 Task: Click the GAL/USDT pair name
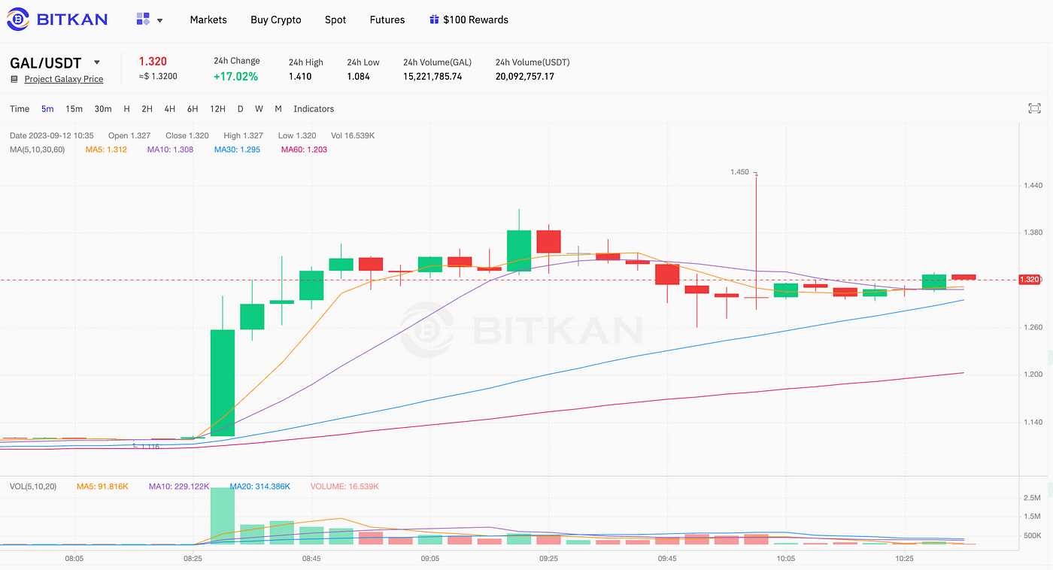tap(45, 63)
